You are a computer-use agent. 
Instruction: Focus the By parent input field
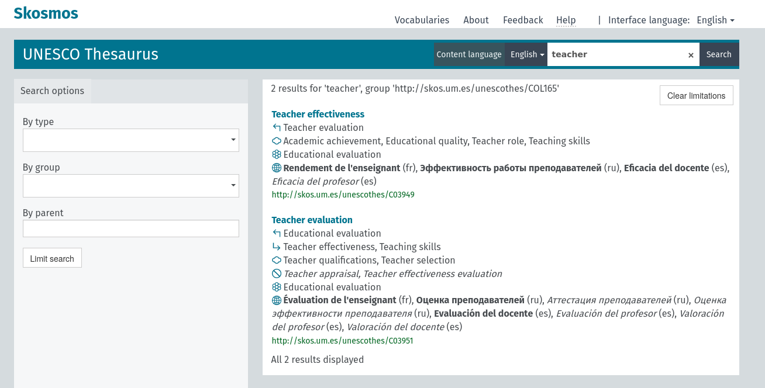pos(131,228)
